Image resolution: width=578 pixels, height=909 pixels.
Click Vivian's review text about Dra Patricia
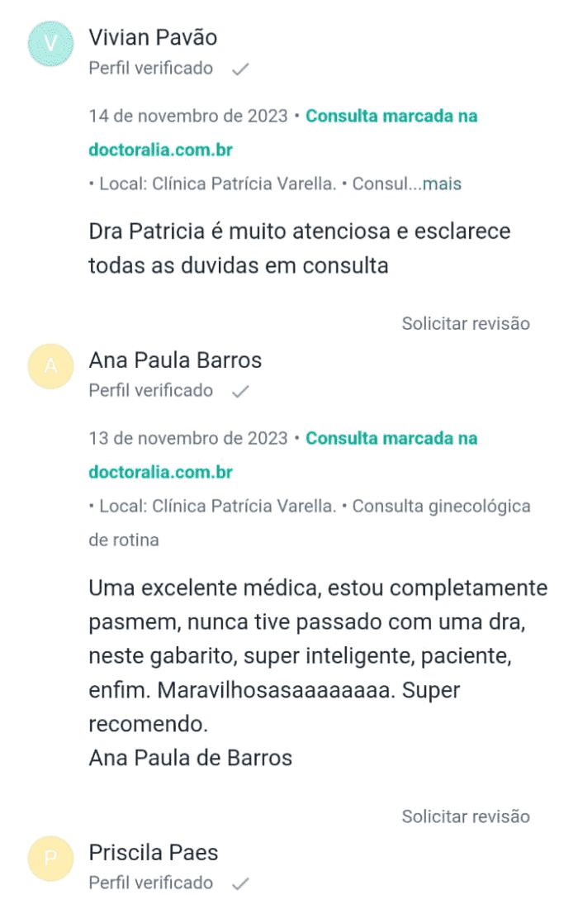299,249
